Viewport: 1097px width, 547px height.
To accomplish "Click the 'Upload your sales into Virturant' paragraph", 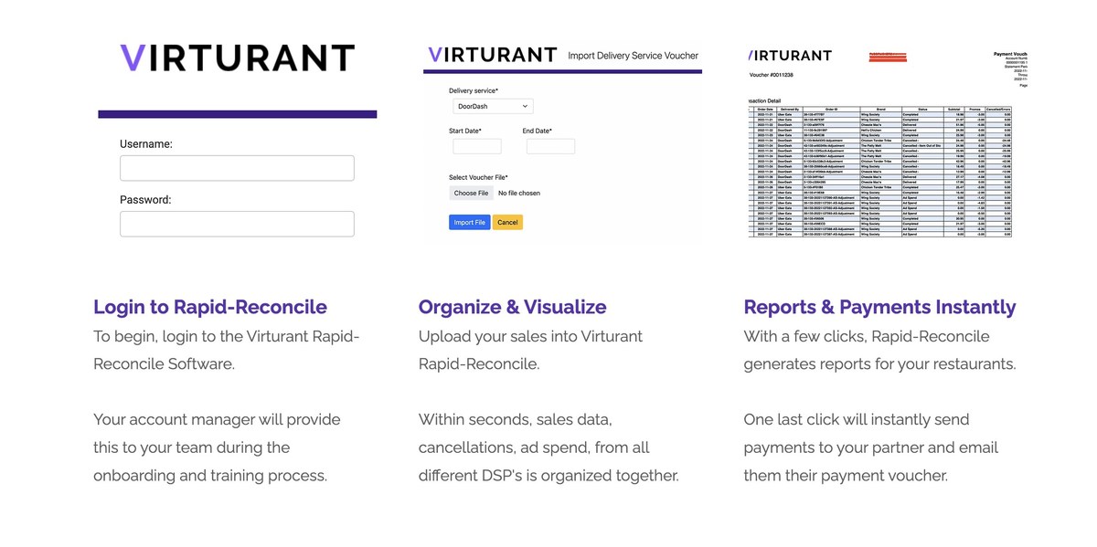I will (x=531, y=350).
